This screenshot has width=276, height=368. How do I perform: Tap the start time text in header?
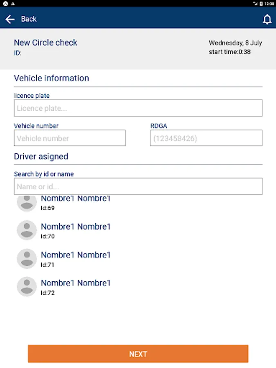click(x=229, y=52)
